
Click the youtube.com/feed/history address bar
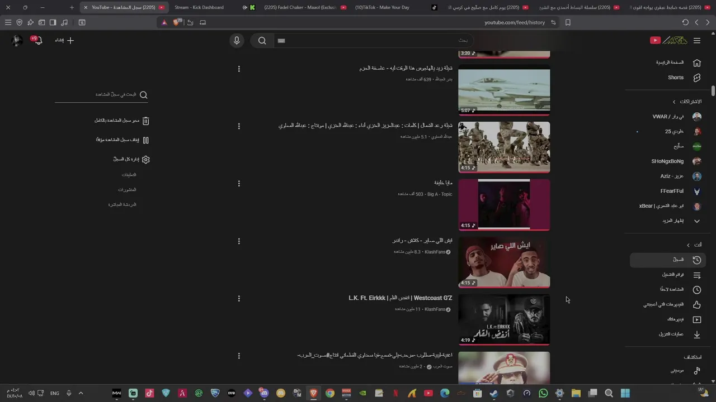click(x=515, y=22)
